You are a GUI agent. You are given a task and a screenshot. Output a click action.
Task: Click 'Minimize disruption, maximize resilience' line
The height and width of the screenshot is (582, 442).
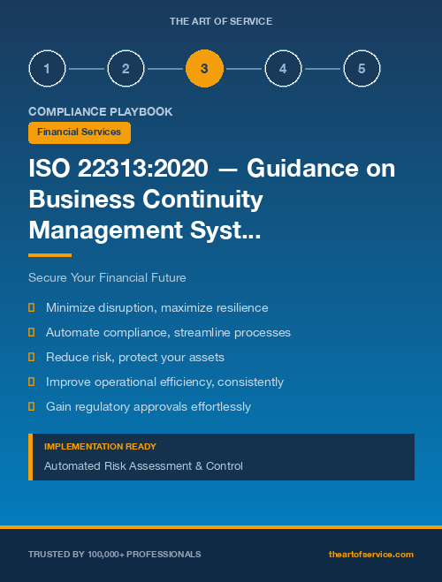[x=157, y=307]
